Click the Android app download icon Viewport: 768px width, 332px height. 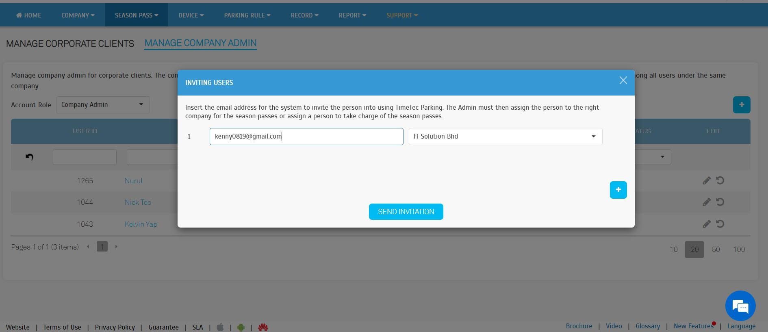click(x=241, y=327)
